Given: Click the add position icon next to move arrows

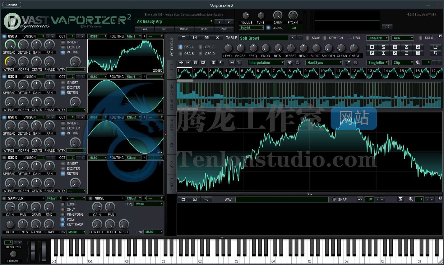Looking at the screenshot, I should tap(188, 62).
